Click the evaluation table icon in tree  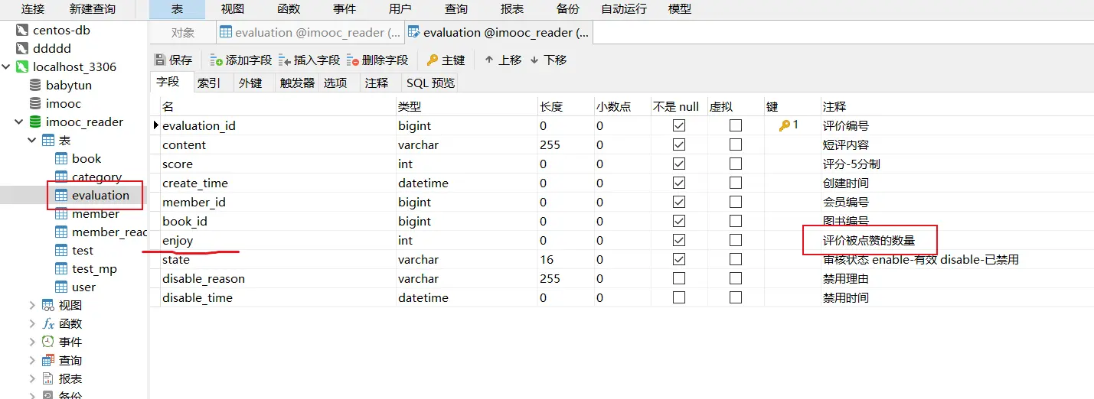[61, 195]
